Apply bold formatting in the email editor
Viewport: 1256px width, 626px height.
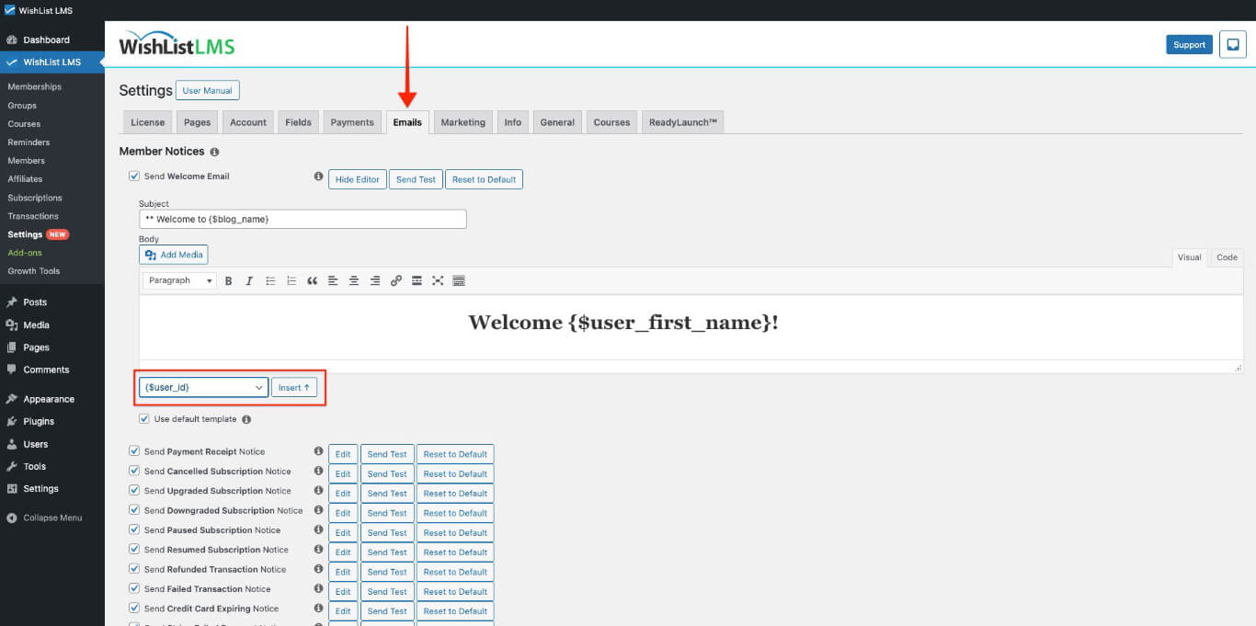coord(228,280)
